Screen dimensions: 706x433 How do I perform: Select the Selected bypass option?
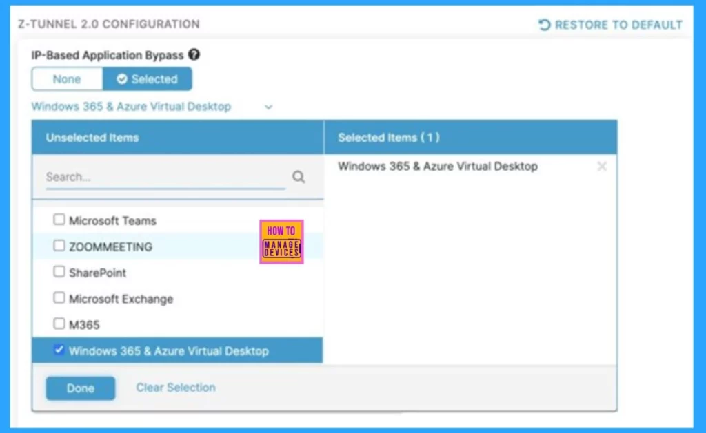tap(148, 79)
